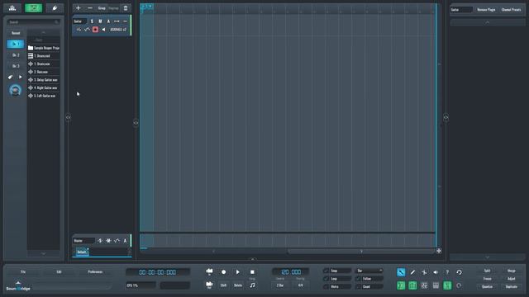Open the Guitar track input selector
529x297 pixels.
pos(117,30)
